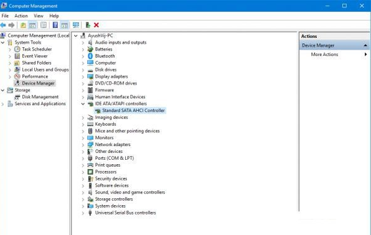Click the Back arrow in the toolbar
This screenshot has height=235, width=371.
[3, 25]
